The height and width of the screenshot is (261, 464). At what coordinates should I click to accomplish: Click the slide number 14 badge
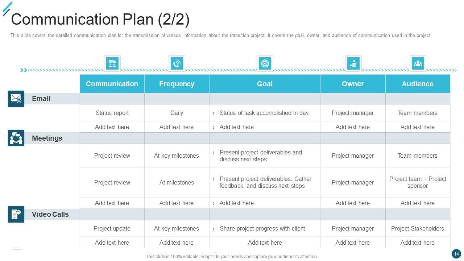456,254
